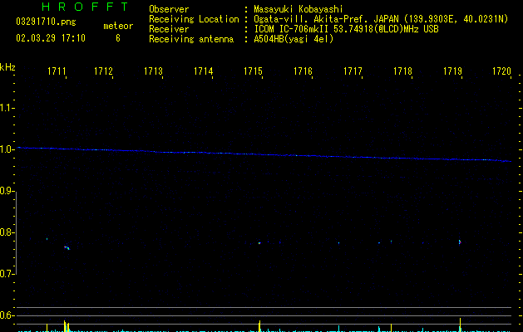Viewport: 523px width, 332px height.
Task: Click the 0.9 kHz frequency label
Action: pyautogui.click(x=7, y=191)
